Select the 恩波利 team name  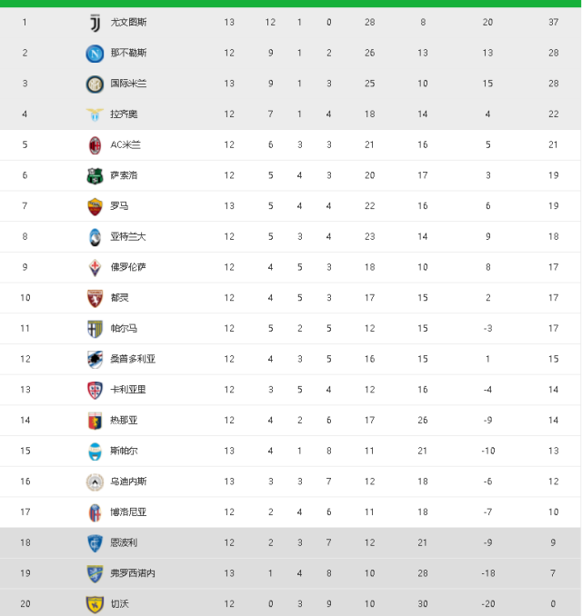[x=124, y=542]
